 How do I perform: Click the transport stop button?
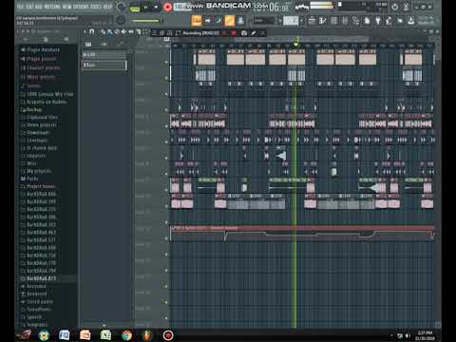pos(156,7)
